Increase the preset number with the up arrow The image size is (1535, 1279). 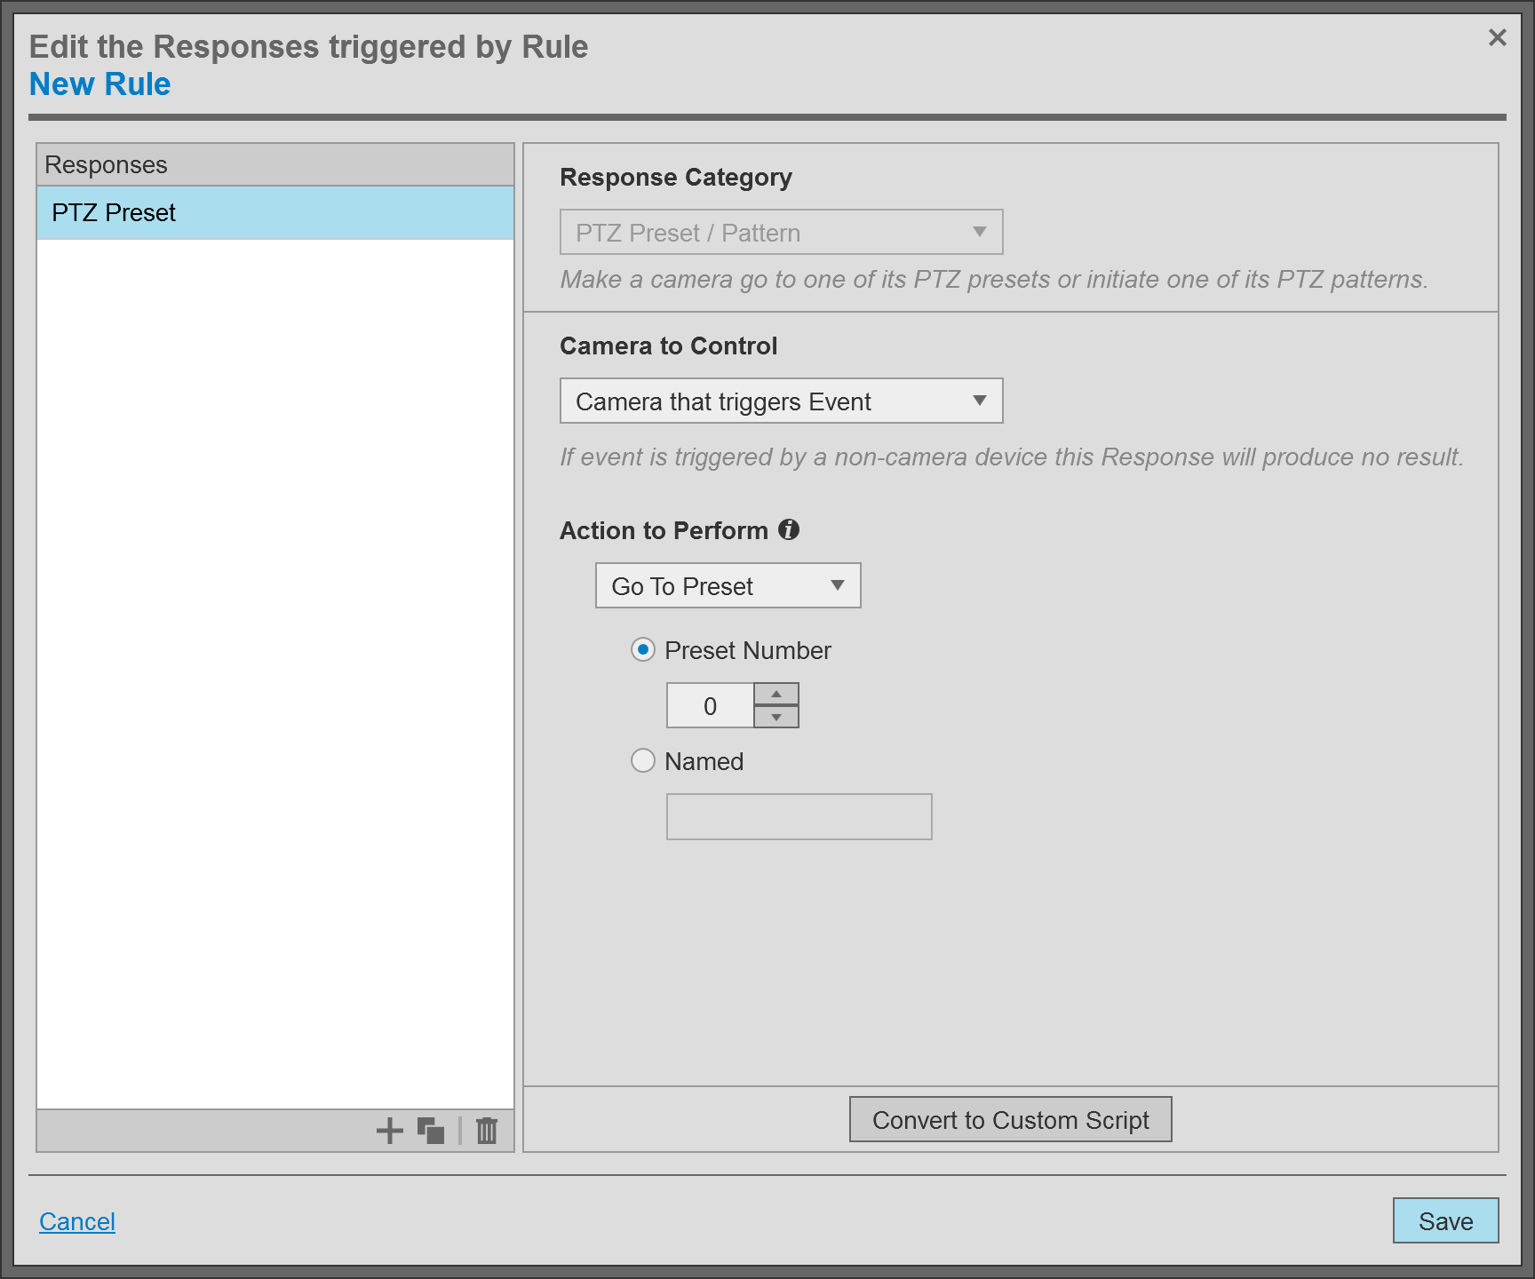click(776, 694)
